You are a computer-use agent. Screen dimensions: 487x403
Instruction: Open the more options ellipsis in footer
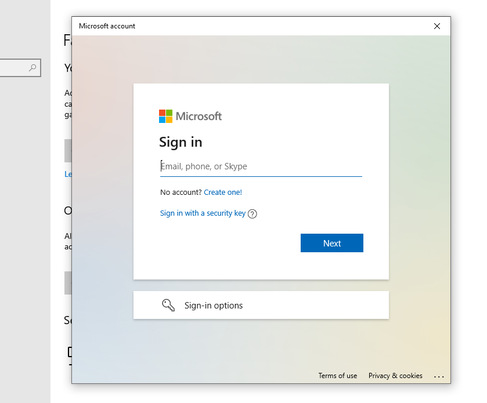pyautogui.click(x=439, y=377)
